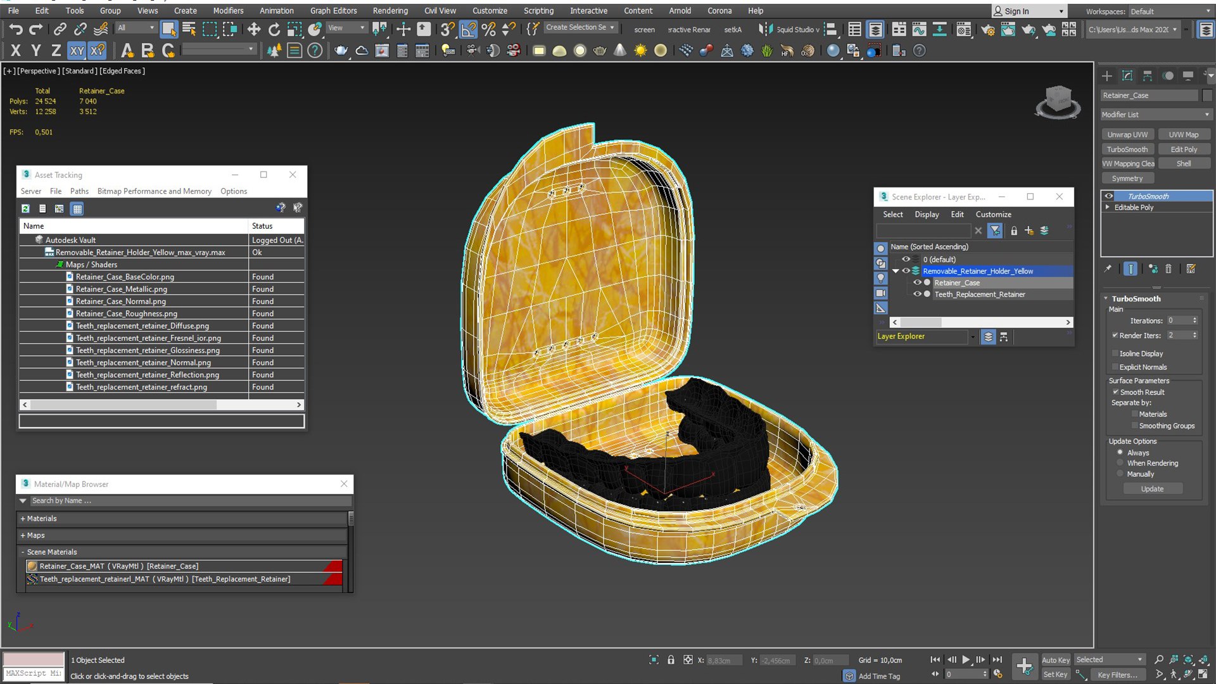Click the Redo arrow in main toolbar
The height and width of the screenshot is (684, 1216).
point(36,29)
